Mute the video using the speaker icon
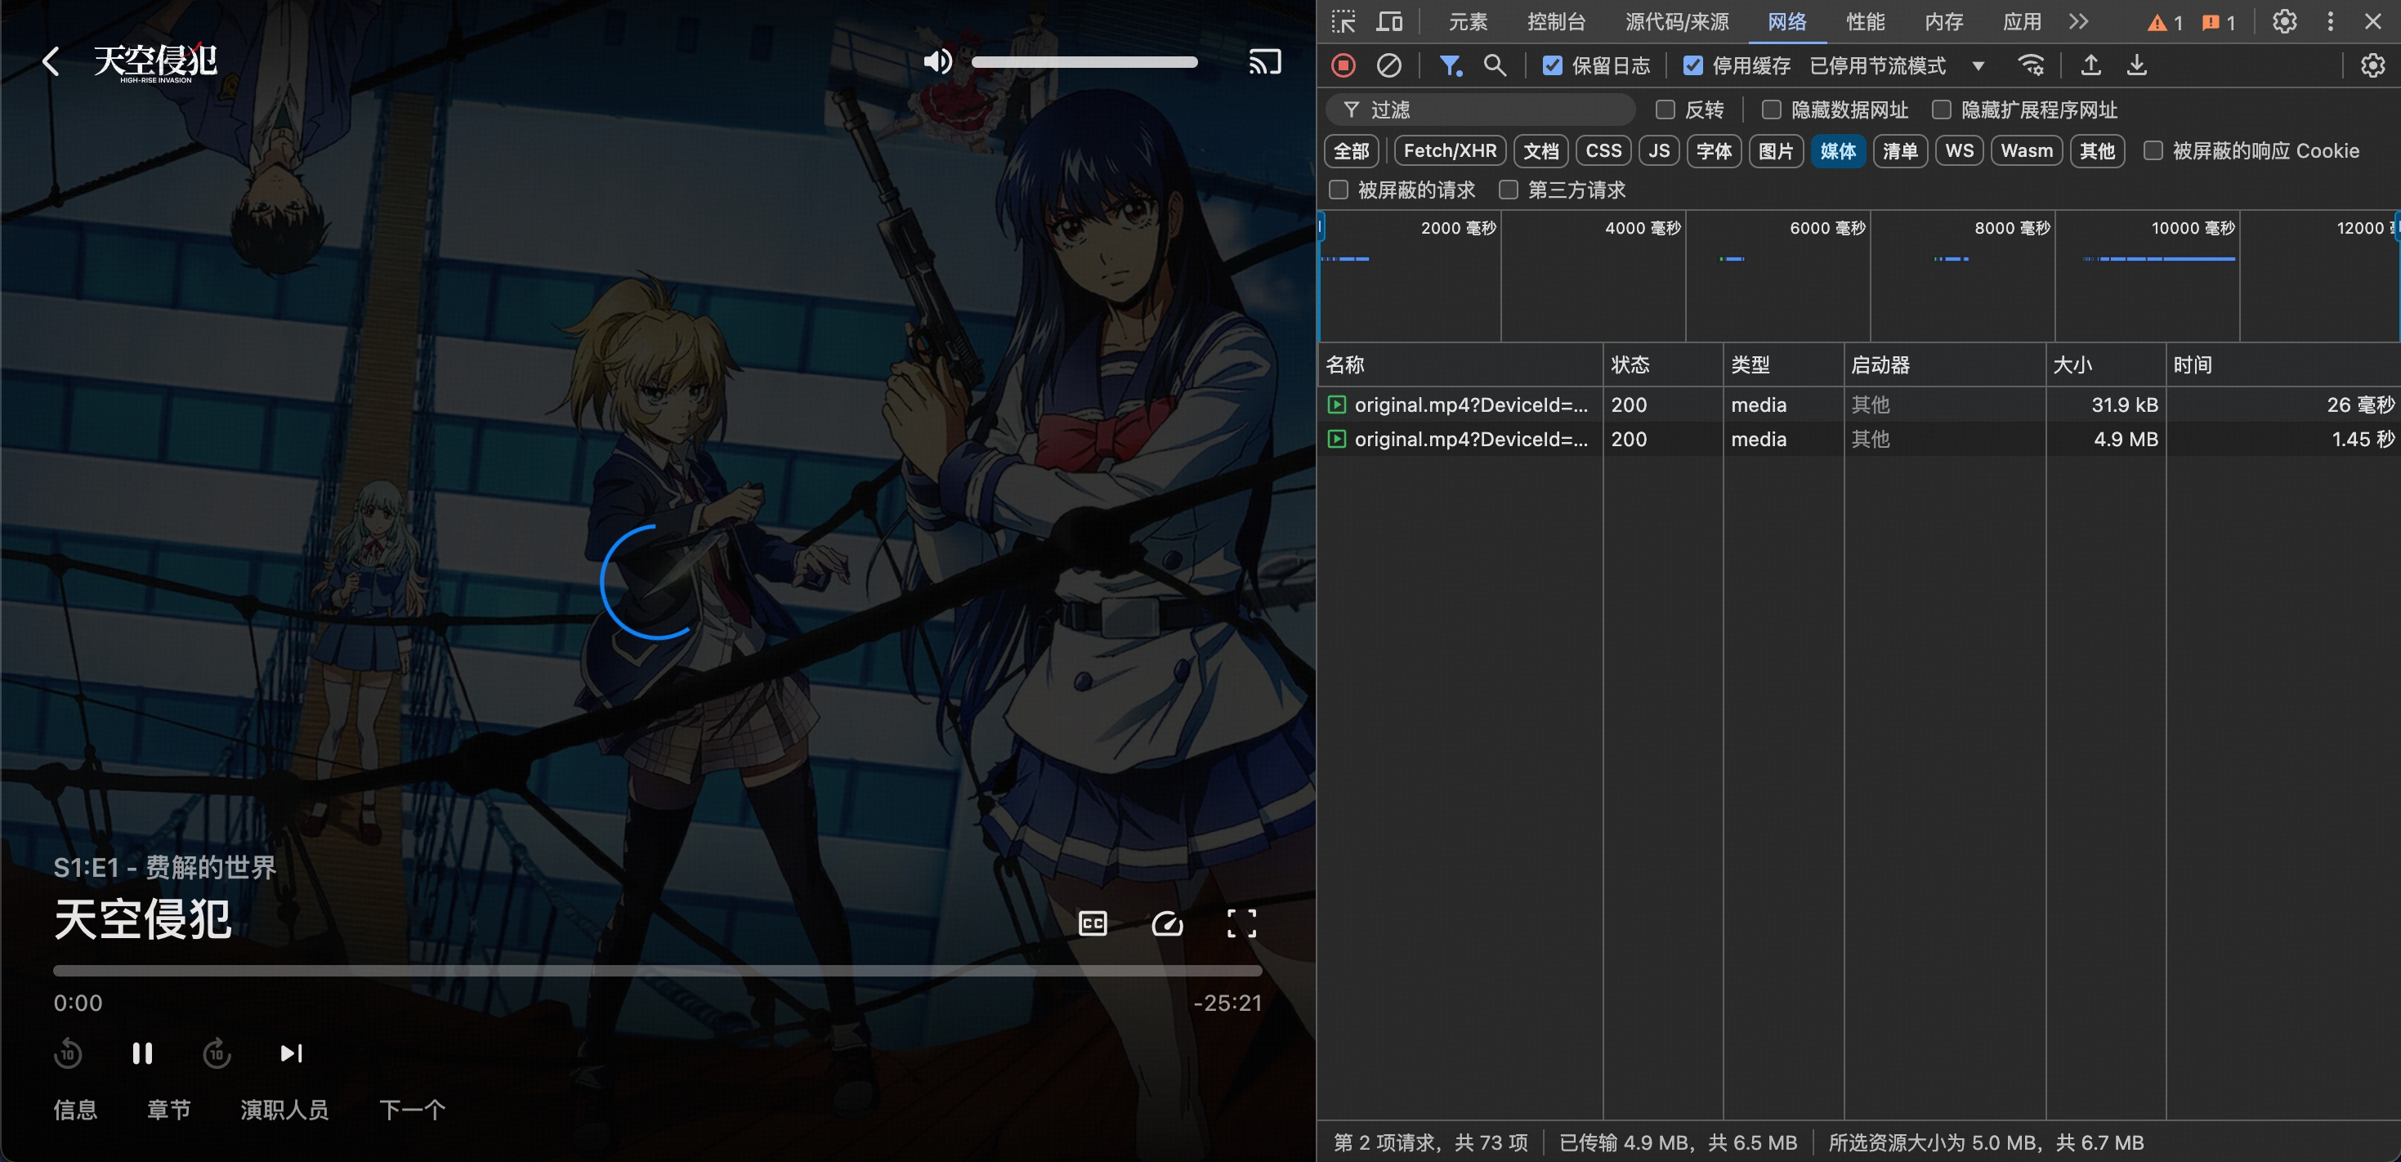 937,61
